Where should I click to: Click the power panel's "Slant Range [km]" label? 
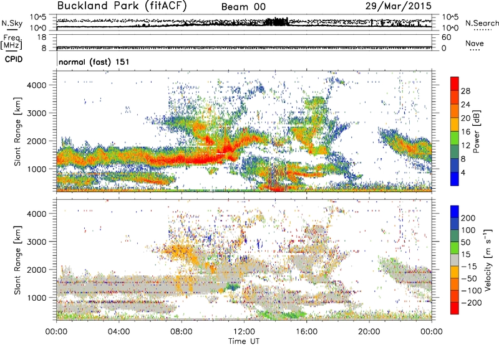[x=17, y=131]
